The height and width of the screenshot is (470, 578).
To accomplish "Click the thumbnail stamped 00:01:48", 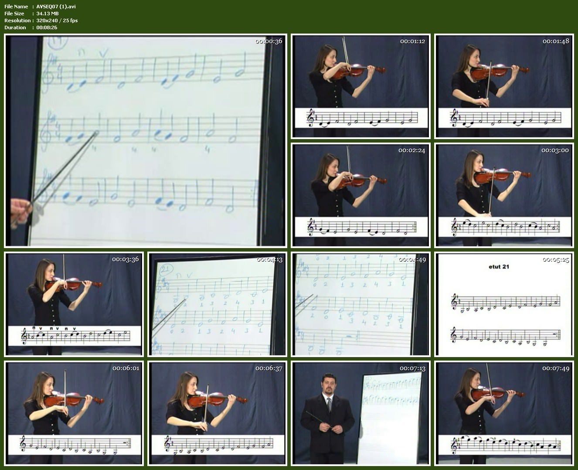I will [504, 86].
